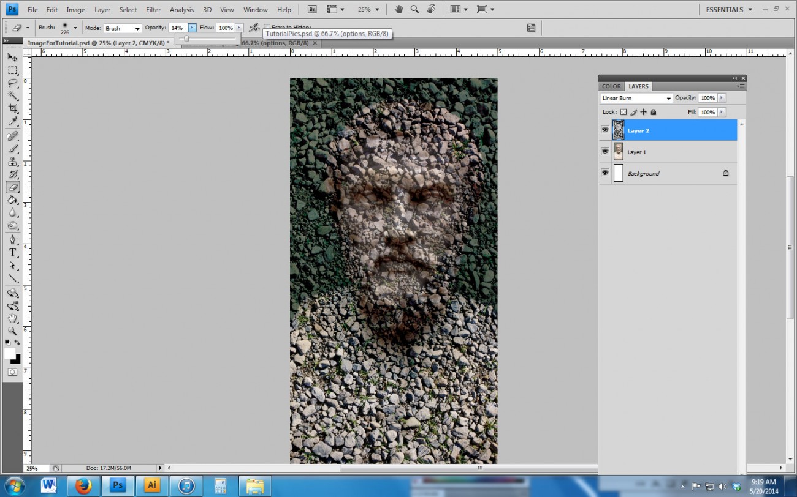Enable the lock transparent pixels option
Image resolution: width=797 pixels, height=497 pixels.
click(623, 112)
